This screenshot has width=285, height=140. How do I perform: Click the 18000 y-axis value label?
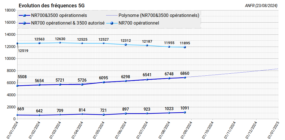click(x=10, y=10)
